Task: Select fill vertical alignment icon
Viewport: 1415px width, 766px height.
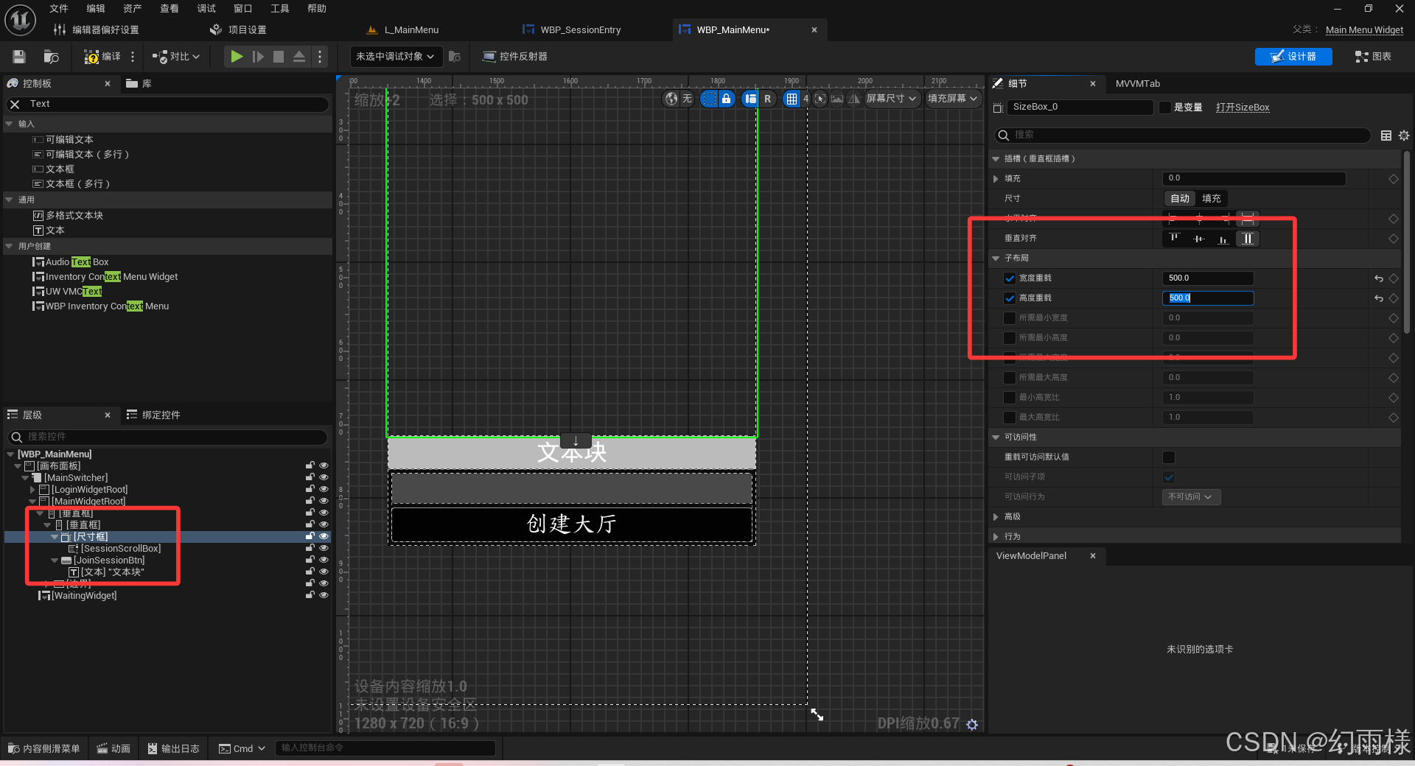Action: (x=1248, y=239)
